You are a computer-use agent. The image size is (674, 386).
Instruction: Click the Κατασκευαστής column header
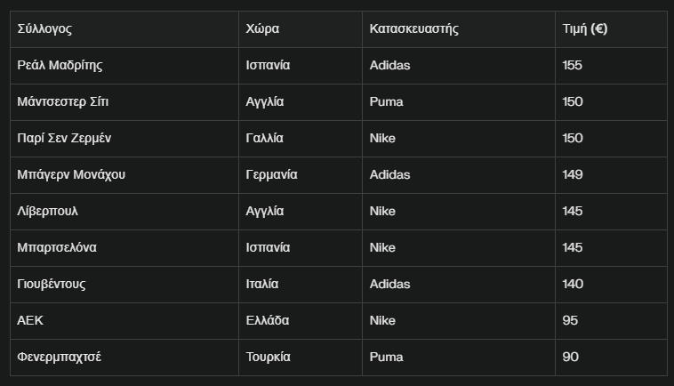point(413,28)
